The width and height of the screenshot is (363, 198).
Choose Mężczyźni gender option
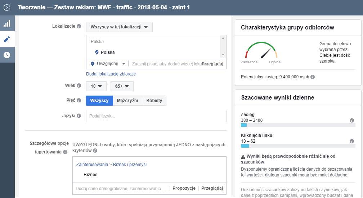coord(127,101)
